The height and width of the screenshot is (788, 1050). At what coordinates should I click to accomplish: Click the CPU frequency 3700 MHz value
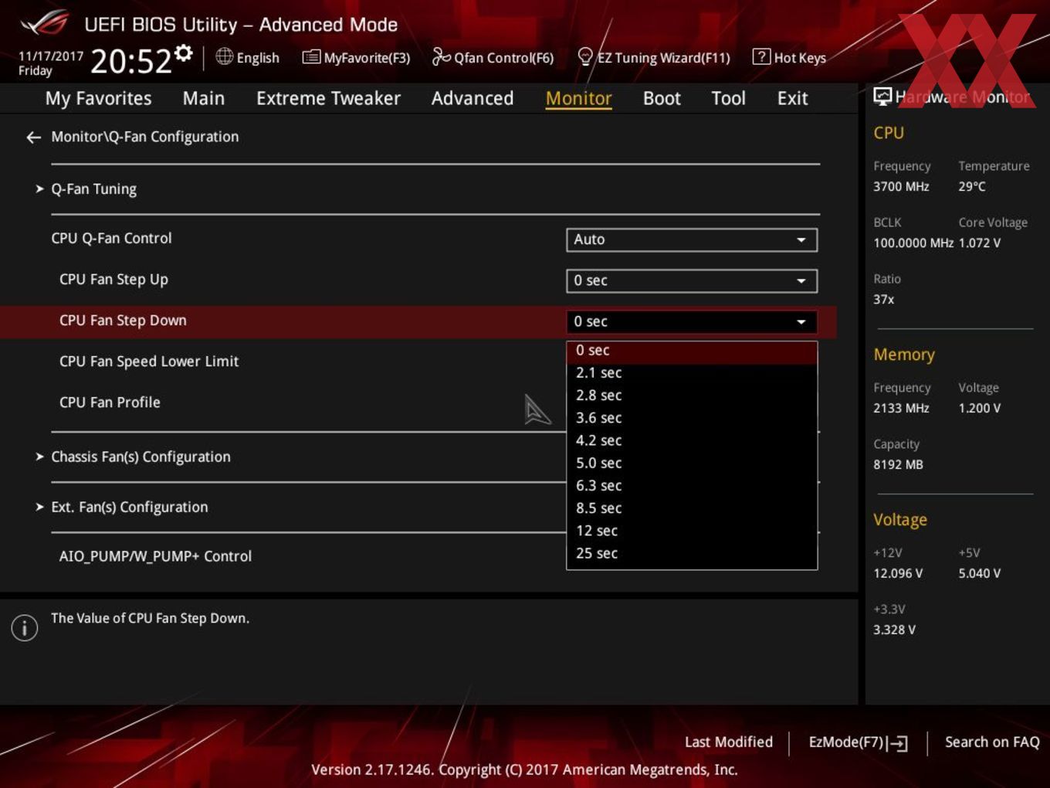click(x=901, y=187)
